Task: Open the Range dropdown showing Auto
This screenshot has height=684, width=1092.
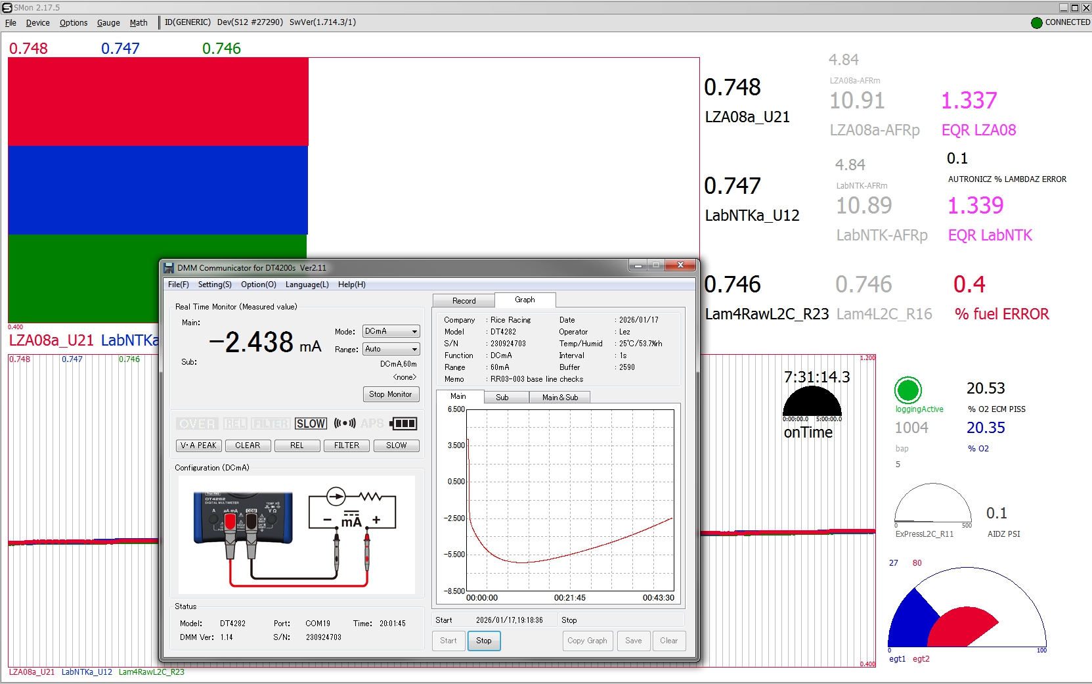Action: point(391,349)
